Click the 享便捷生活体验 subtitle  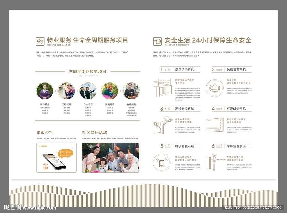click(x=235, y=157)
